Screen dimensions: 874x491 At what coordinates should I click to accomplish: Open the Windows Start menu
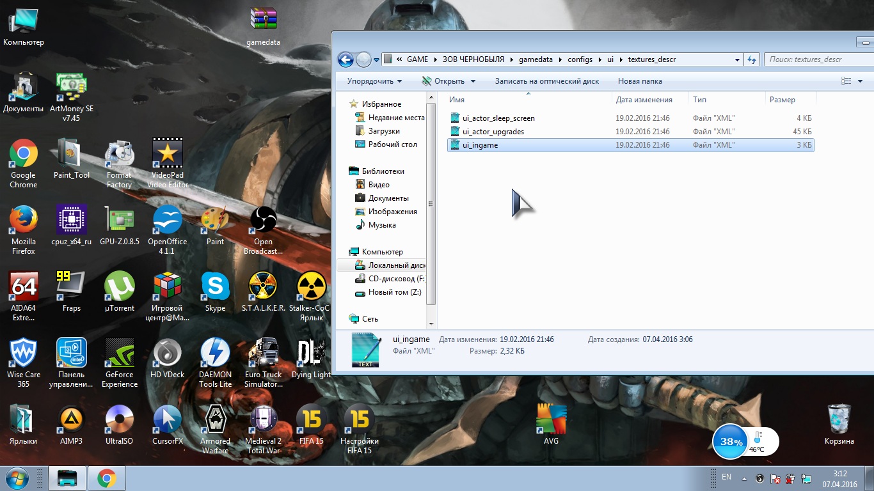click(x=17, y=478)
